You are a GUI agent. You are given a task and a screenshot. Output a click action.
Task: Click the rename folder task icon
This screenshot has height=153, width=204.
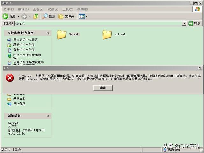pyautogui.click(x=10, y=40)
